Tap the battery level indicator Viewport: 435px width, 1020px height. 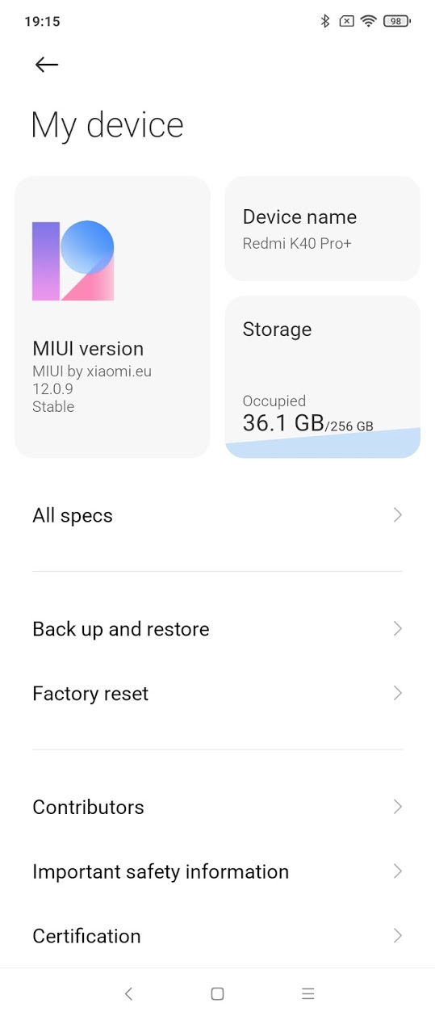pos(396,21)
